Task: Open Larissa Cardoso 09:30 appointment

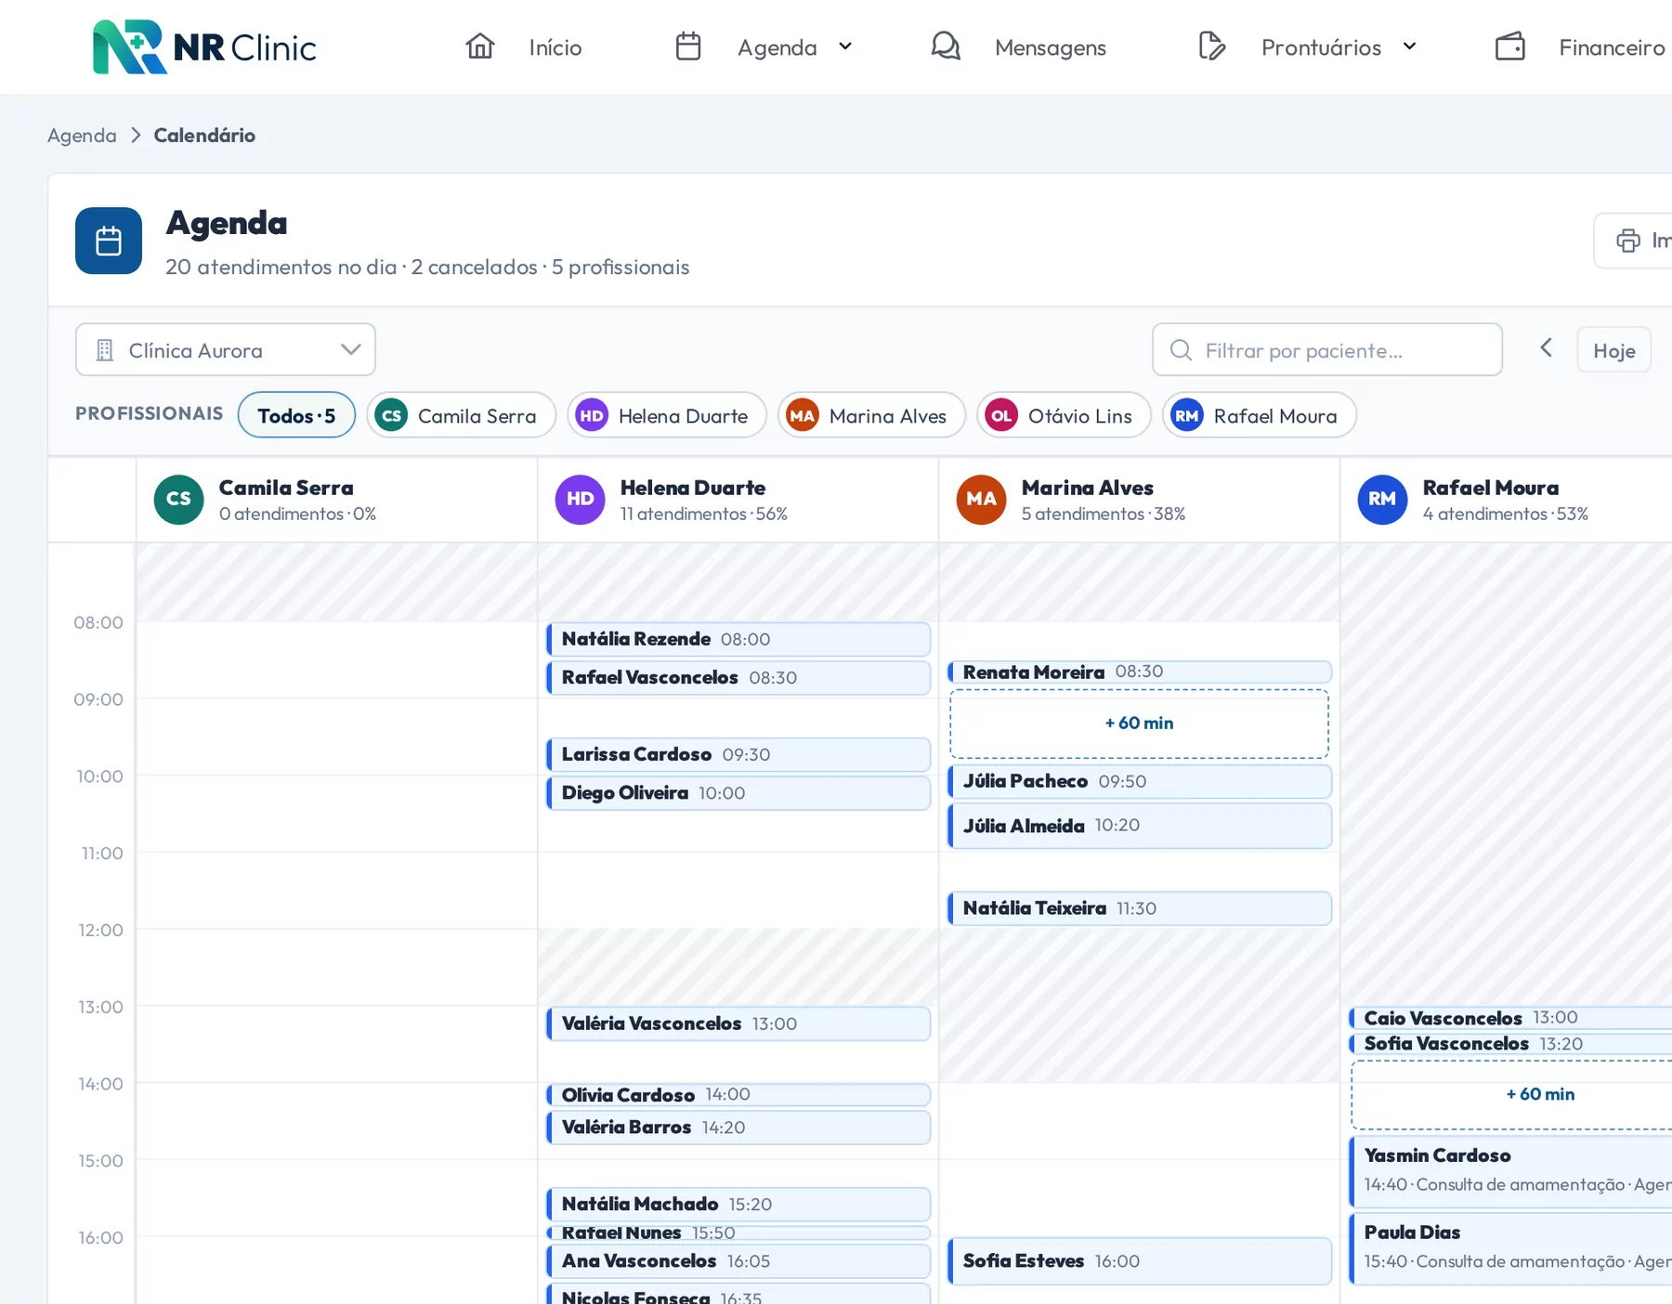Action: [738, 754]
